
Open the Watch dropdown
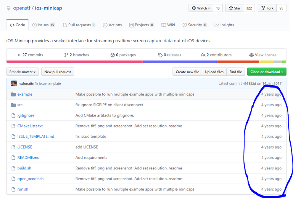201,8
